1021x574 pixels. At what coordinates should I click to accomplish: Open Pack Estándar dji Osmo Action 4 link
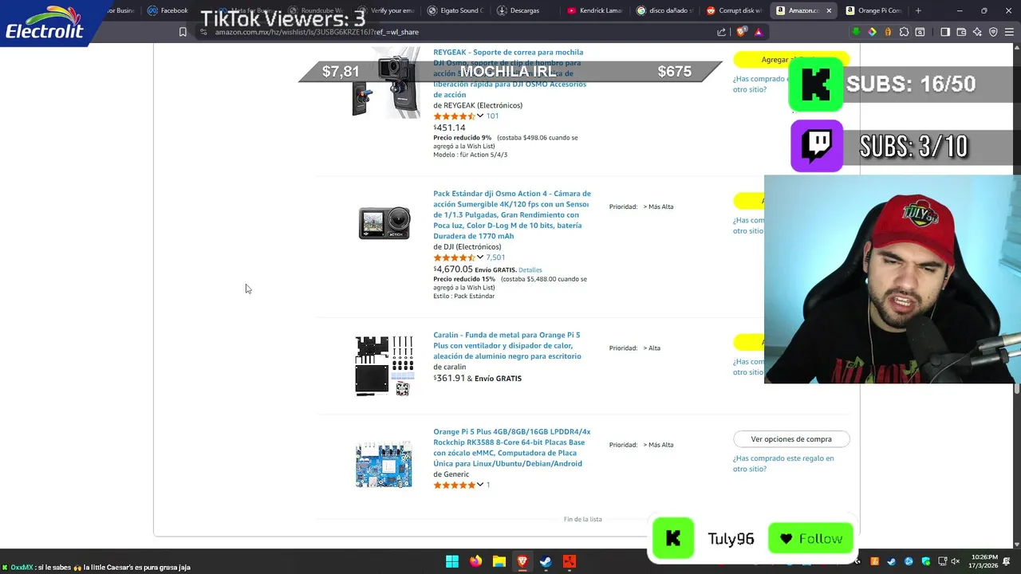point(512,214)
